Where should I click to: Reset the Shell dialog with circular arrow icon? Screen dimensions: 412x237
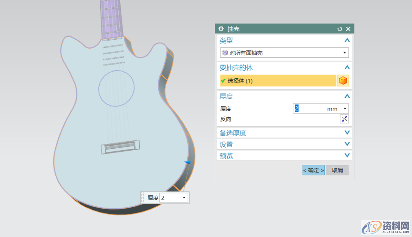click(x=340, y=29)
